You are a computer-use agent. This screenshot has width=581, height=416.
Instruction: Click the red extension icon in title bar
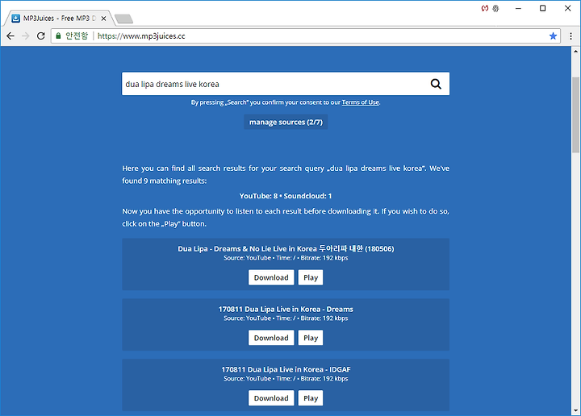pyautogui.click(x=485, y=8)
